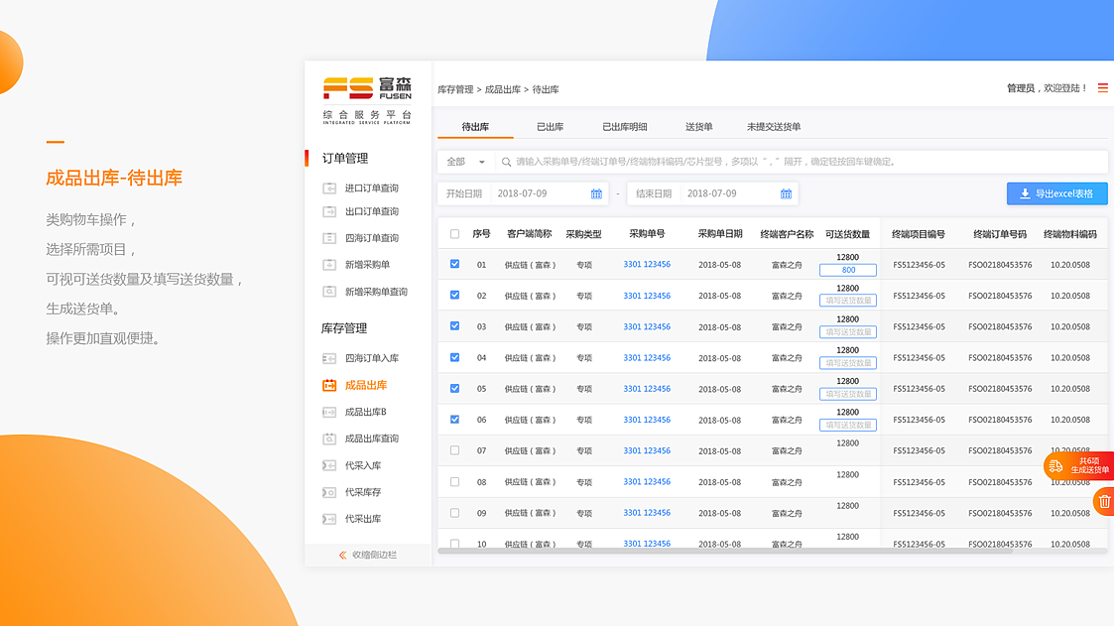Click the search magnifier icon
Viewport: 1114px width, 626px height.
[x=507, y=162]
